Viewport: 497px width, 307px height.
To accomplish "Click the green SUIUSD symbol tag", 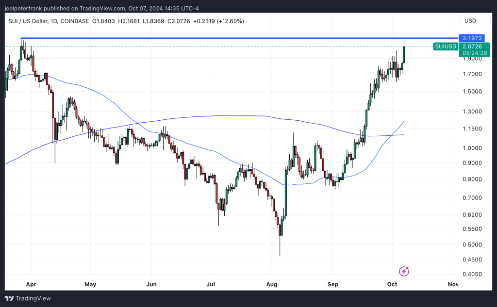I will tap(446, 47).
